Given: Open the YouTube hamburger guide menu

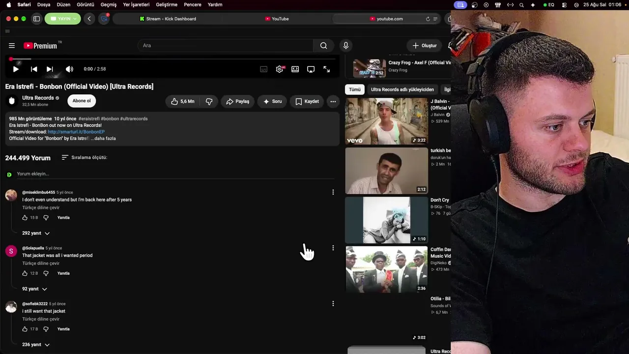Looking at the screenshot, I should (12, 46).
